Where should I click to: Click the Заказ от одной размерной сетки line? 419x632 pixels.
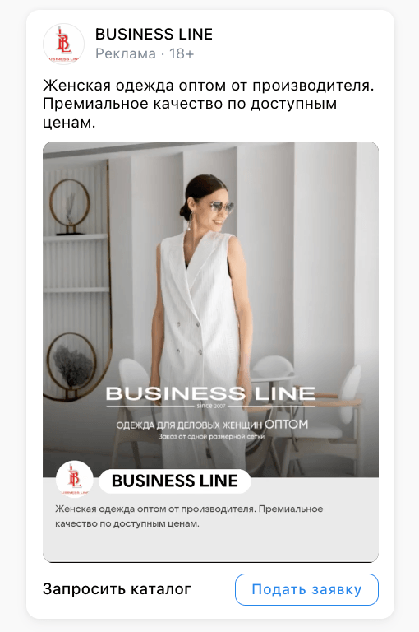(211, 436)
